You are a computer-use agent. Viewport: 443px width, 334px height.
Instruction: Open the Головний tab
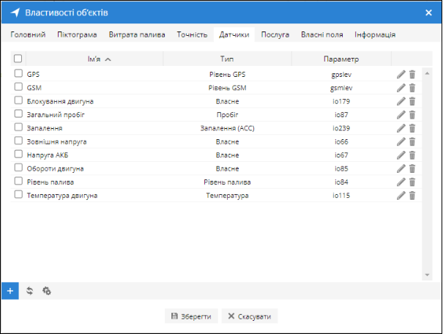coord(28,34)
